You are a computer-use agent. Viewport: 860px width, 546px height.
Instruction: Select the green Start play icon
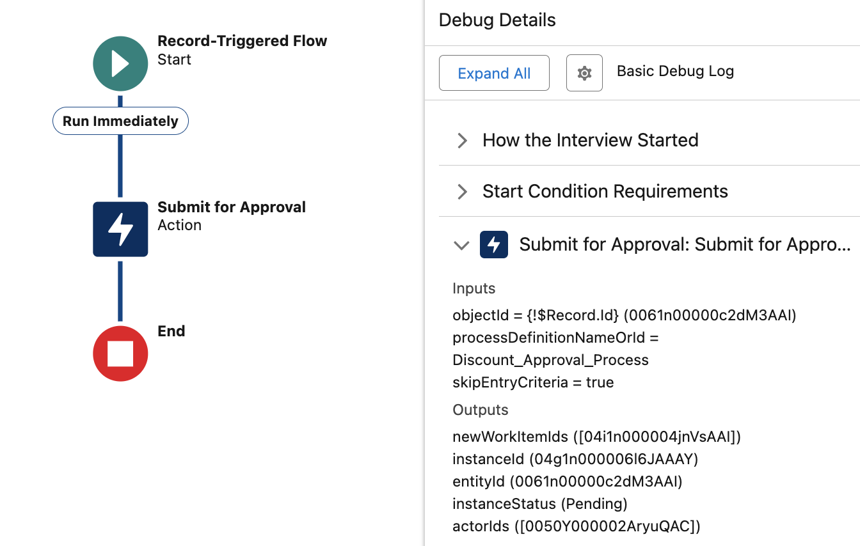(120, 64)
